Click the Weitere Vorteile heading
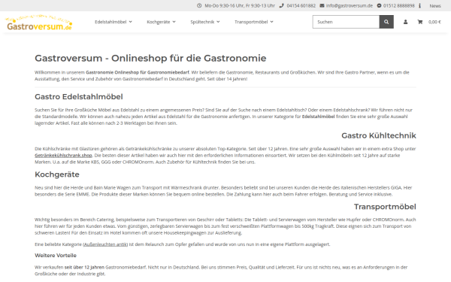Image resolution: width=451 pixels, height=282 pixels. pyautogui.click(x=56, y=255)
